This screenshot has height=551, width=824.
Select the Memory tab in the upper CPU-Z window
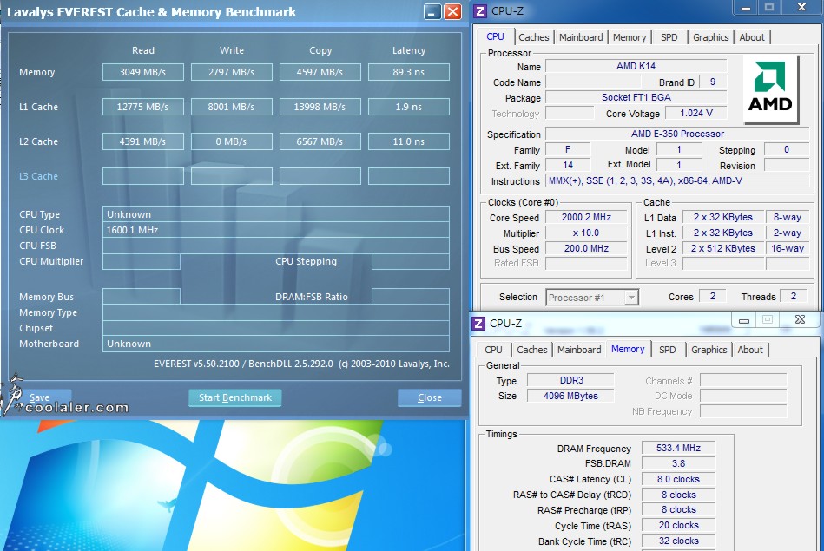[629, 37]
